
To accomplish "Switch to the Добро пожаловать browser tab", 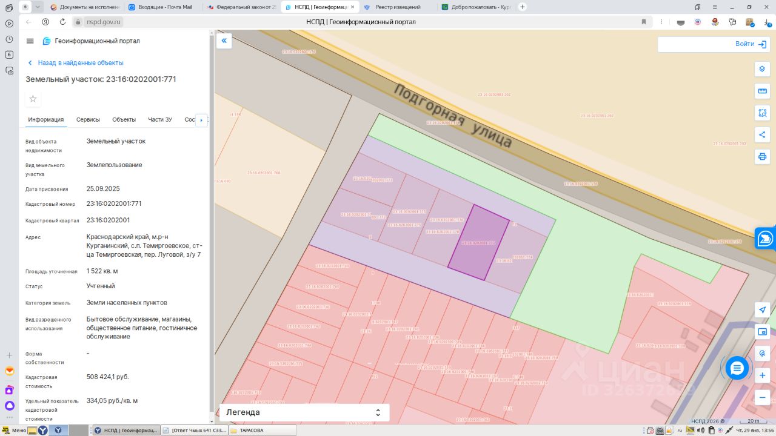I will (x=476, y=7).
